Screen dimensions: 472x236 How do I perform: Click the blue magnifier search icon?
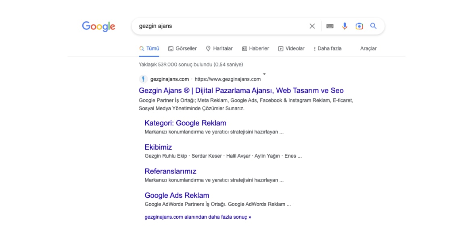click(374, 26)
